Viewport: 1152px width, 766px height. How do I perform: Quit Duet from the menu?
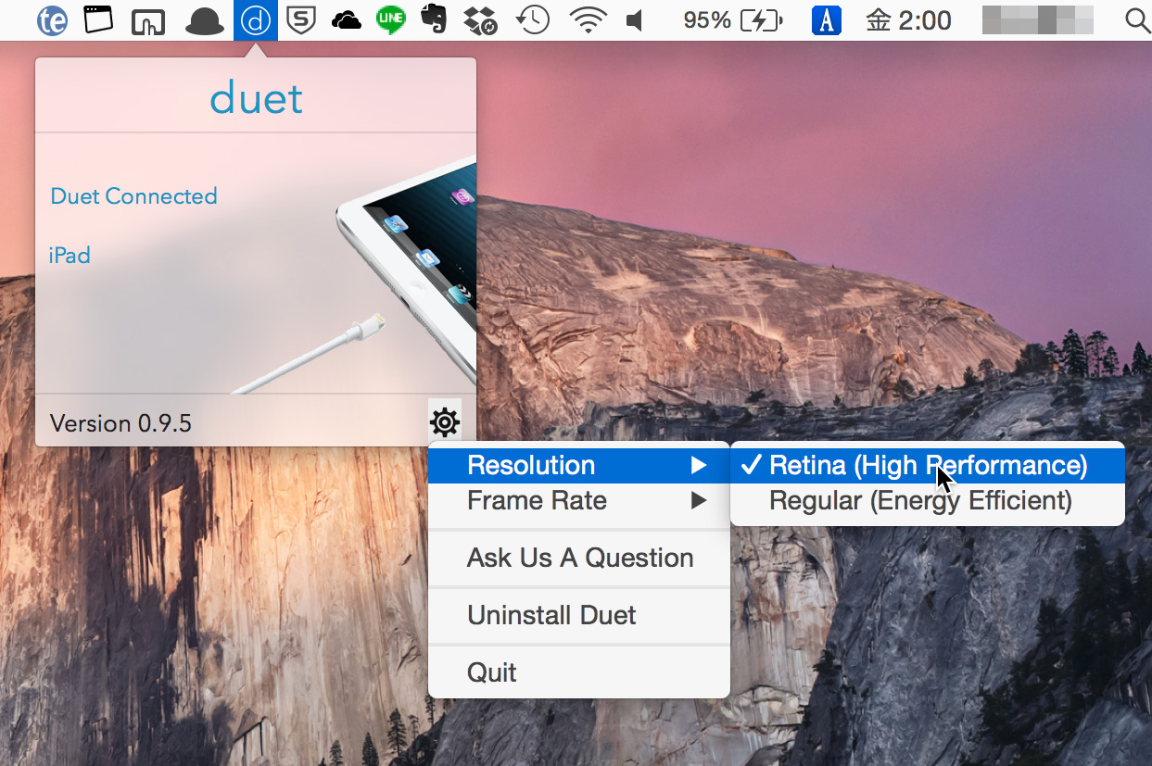[492, 672]
